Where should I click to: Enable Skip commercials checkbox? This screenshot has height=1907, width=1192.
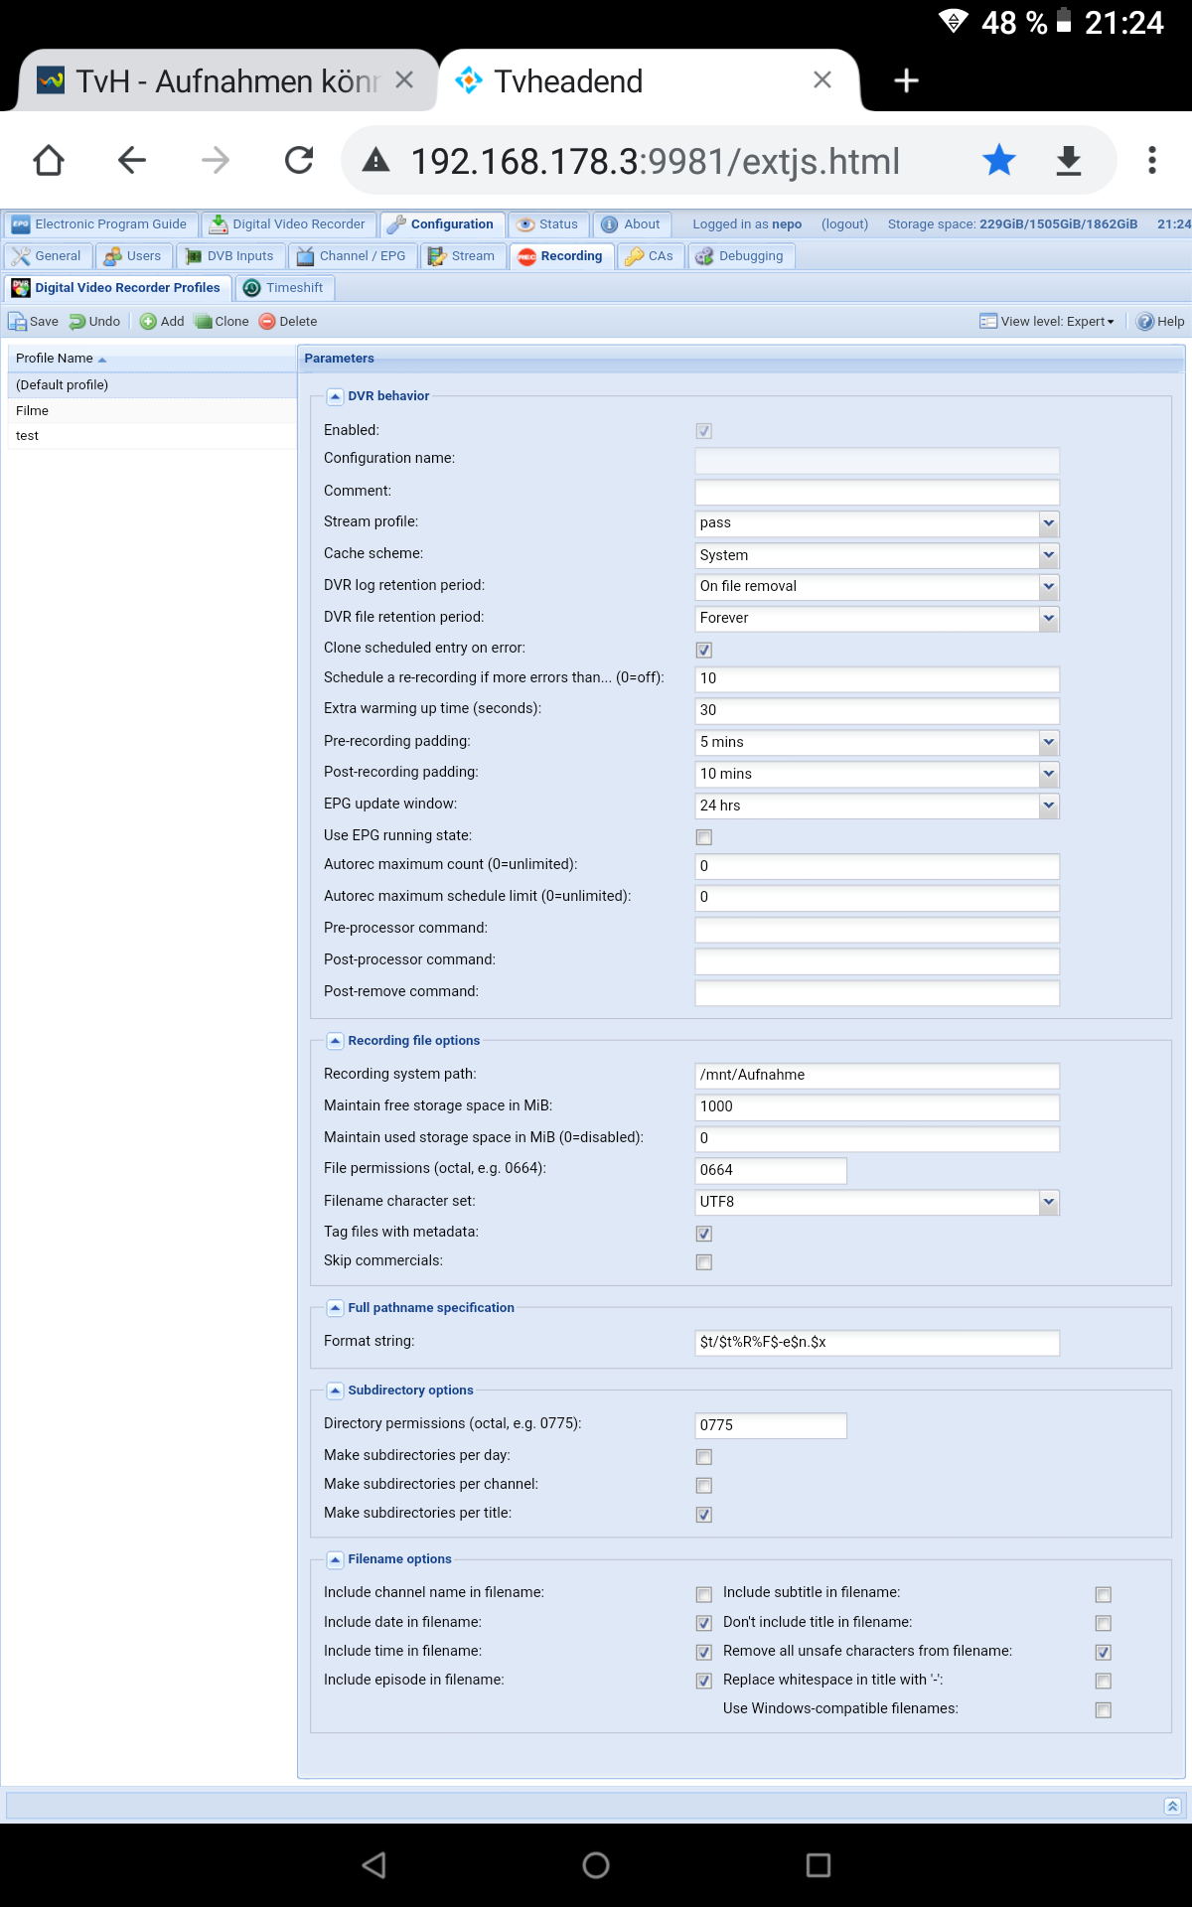point(704,1262)
